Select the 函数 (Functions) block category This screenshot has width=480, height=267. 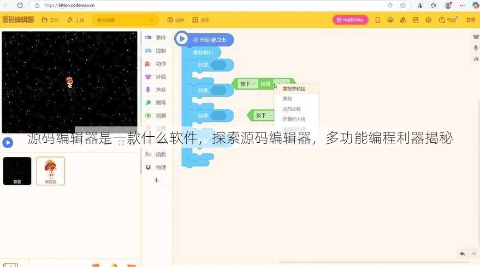tap(156, 154)
